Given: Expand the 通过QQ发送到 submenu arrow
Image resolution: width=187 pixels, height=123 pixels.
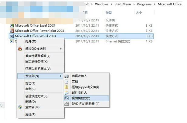Looking at the screenshot, I should click(x=61, y=49).
